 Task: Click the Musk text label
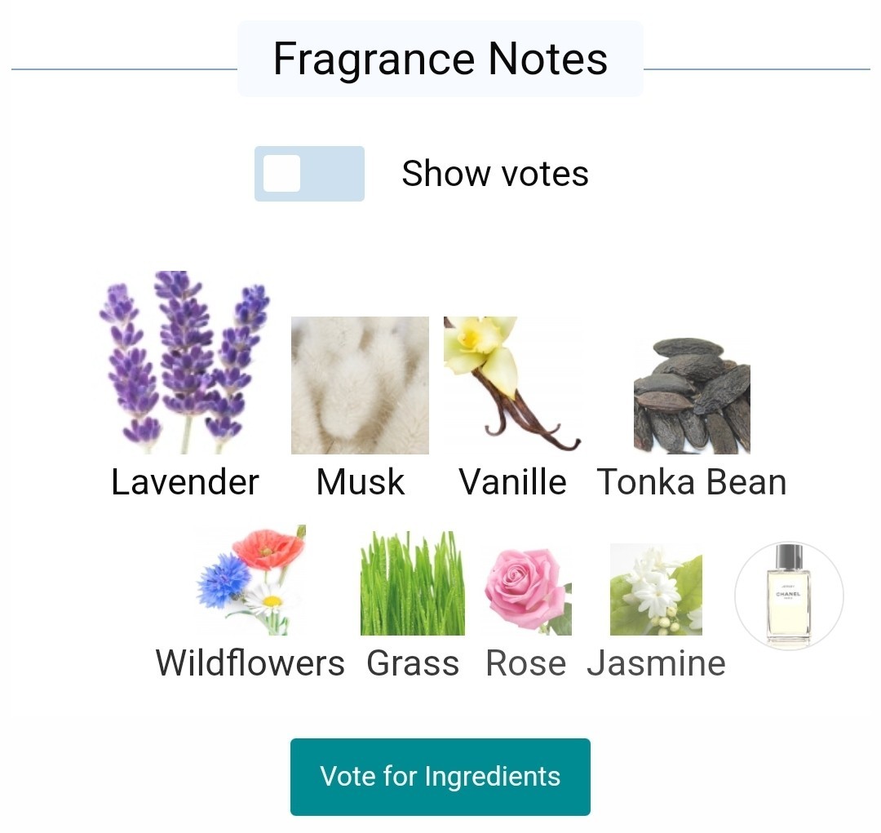click(360, 482)
